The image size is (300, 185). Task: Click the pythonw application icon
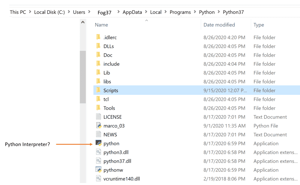point(98,170)
